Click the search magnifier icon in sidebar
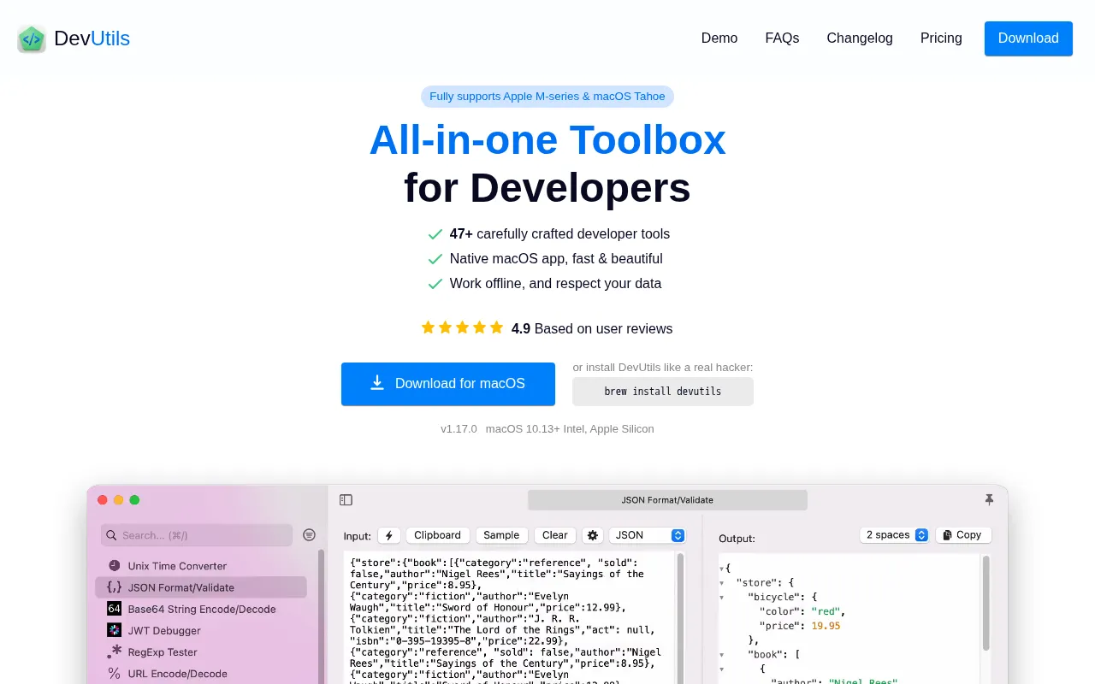Screen dimensions: 1095x684 pos(111,535)
